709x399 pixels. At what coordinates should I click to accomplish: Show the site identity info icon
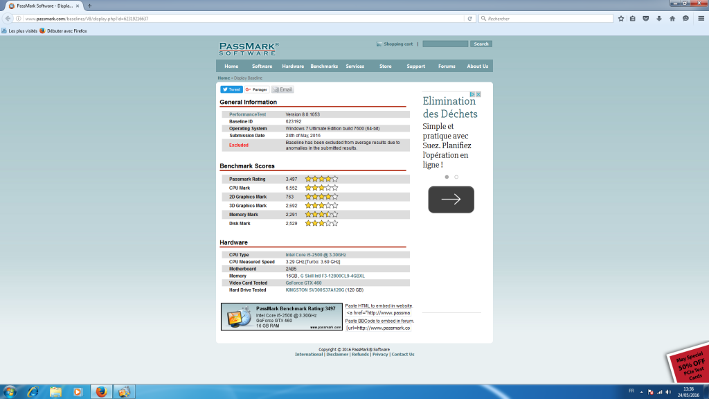click(19, 19)
